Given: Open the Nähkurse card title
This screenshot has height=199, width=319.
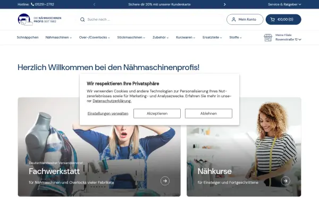Looking at the screenshot, I should 214,171.
